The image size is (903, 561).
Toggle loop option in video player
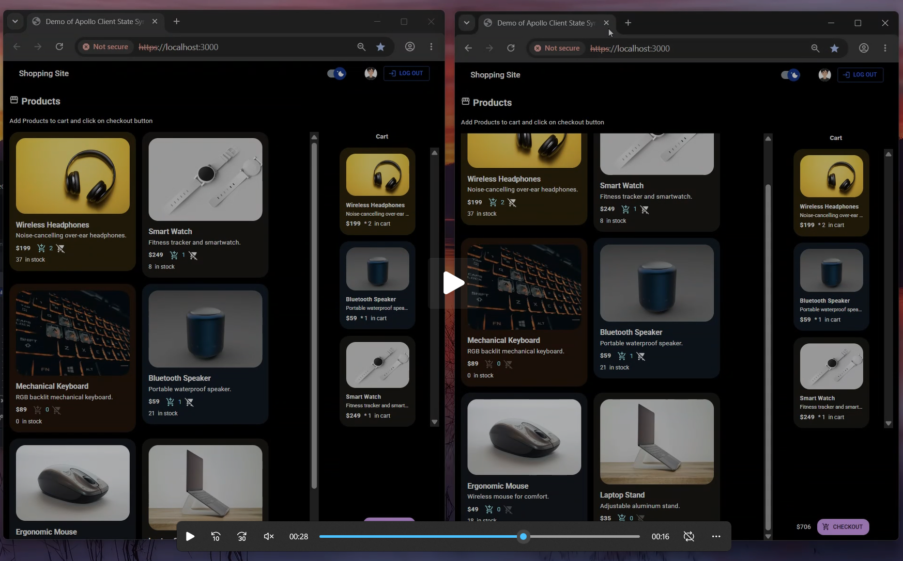[x=689, y=537]
